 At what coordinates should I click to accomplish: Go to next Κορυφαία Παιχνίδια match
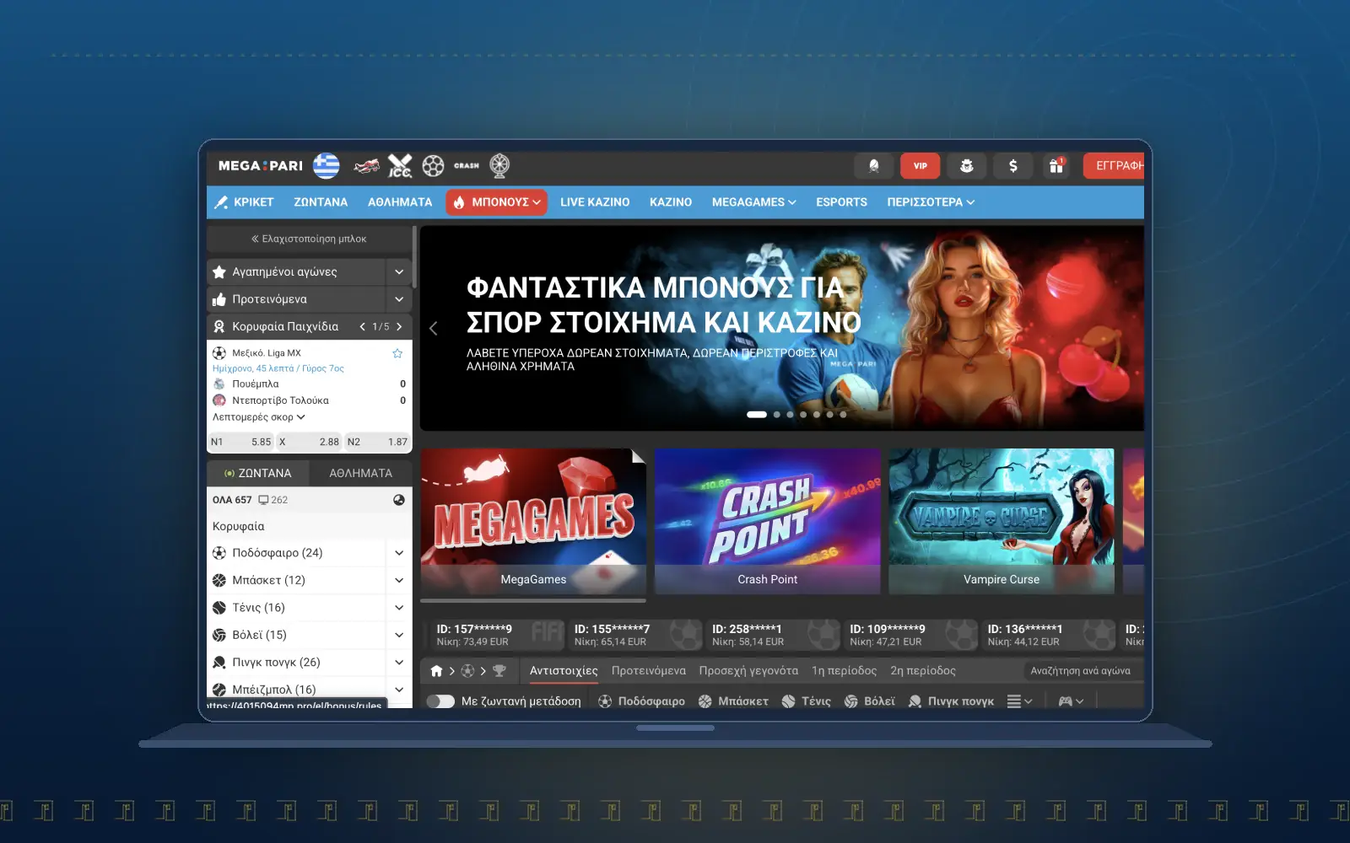(400, 327)
